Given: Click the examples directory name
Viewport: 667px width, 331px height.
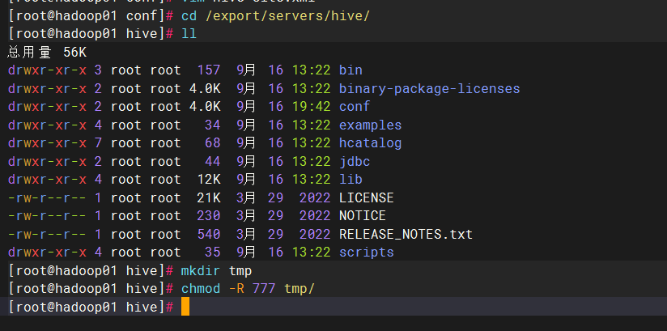Looking at the screenshot, I should [x=370, y=125].
